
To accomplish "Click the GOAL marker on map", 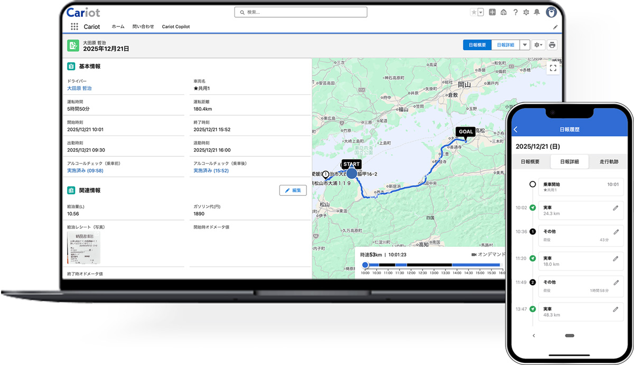I will pos(466,132).
